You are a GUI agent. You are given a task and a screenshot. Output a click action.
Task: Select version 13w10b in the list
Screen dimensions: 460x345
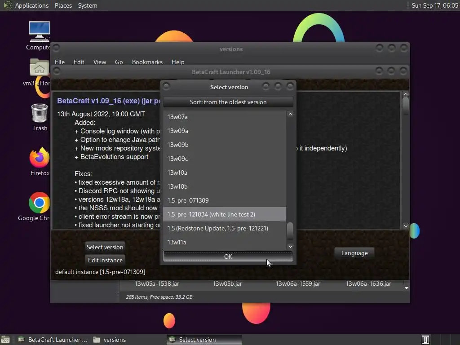(225, 186)
